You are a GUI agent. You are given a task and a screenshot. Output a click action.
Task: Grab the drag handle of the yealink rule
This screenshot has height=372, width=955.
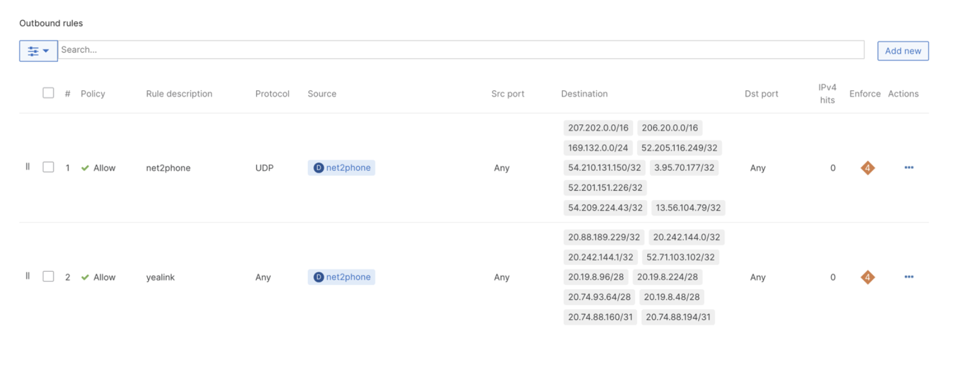click(28, 276)
